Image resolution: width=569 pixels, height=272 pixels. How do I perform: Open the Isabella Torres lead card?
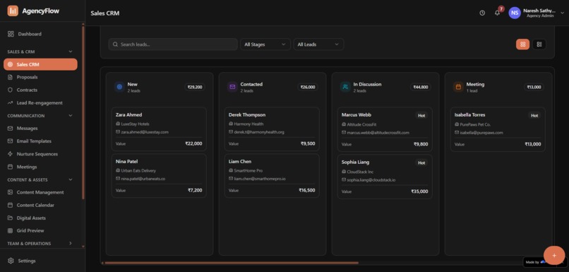click(498, 129)
